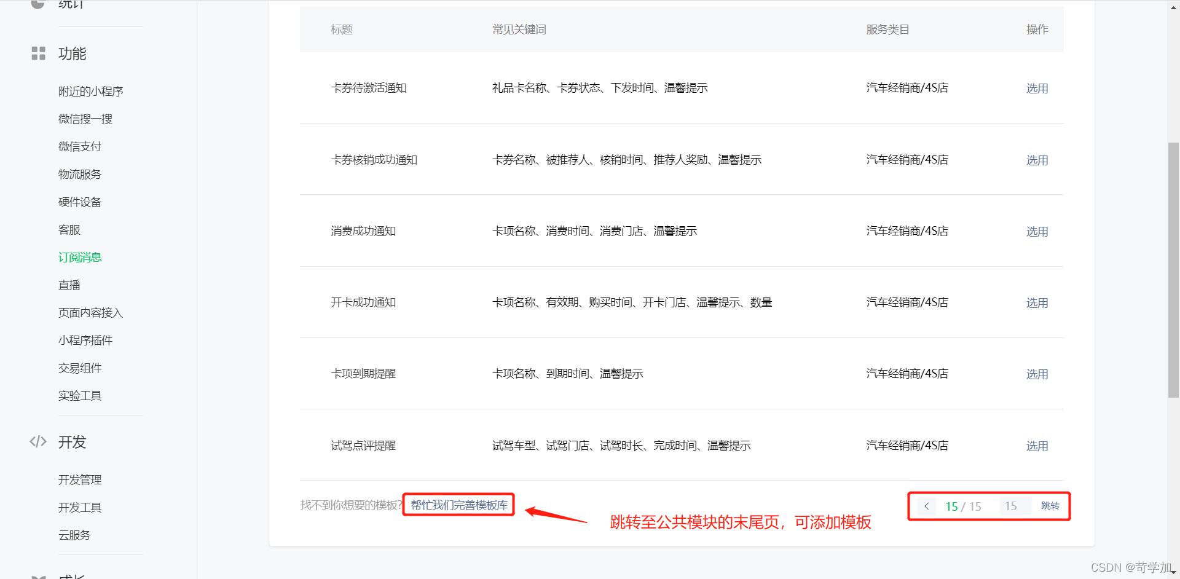
Task: Open 微信搜一搜 menu item
Action: click(85, 119)
